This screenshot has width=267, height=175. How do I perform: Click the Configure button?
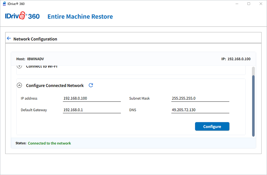pyautogui.click(x=212, y=126)
